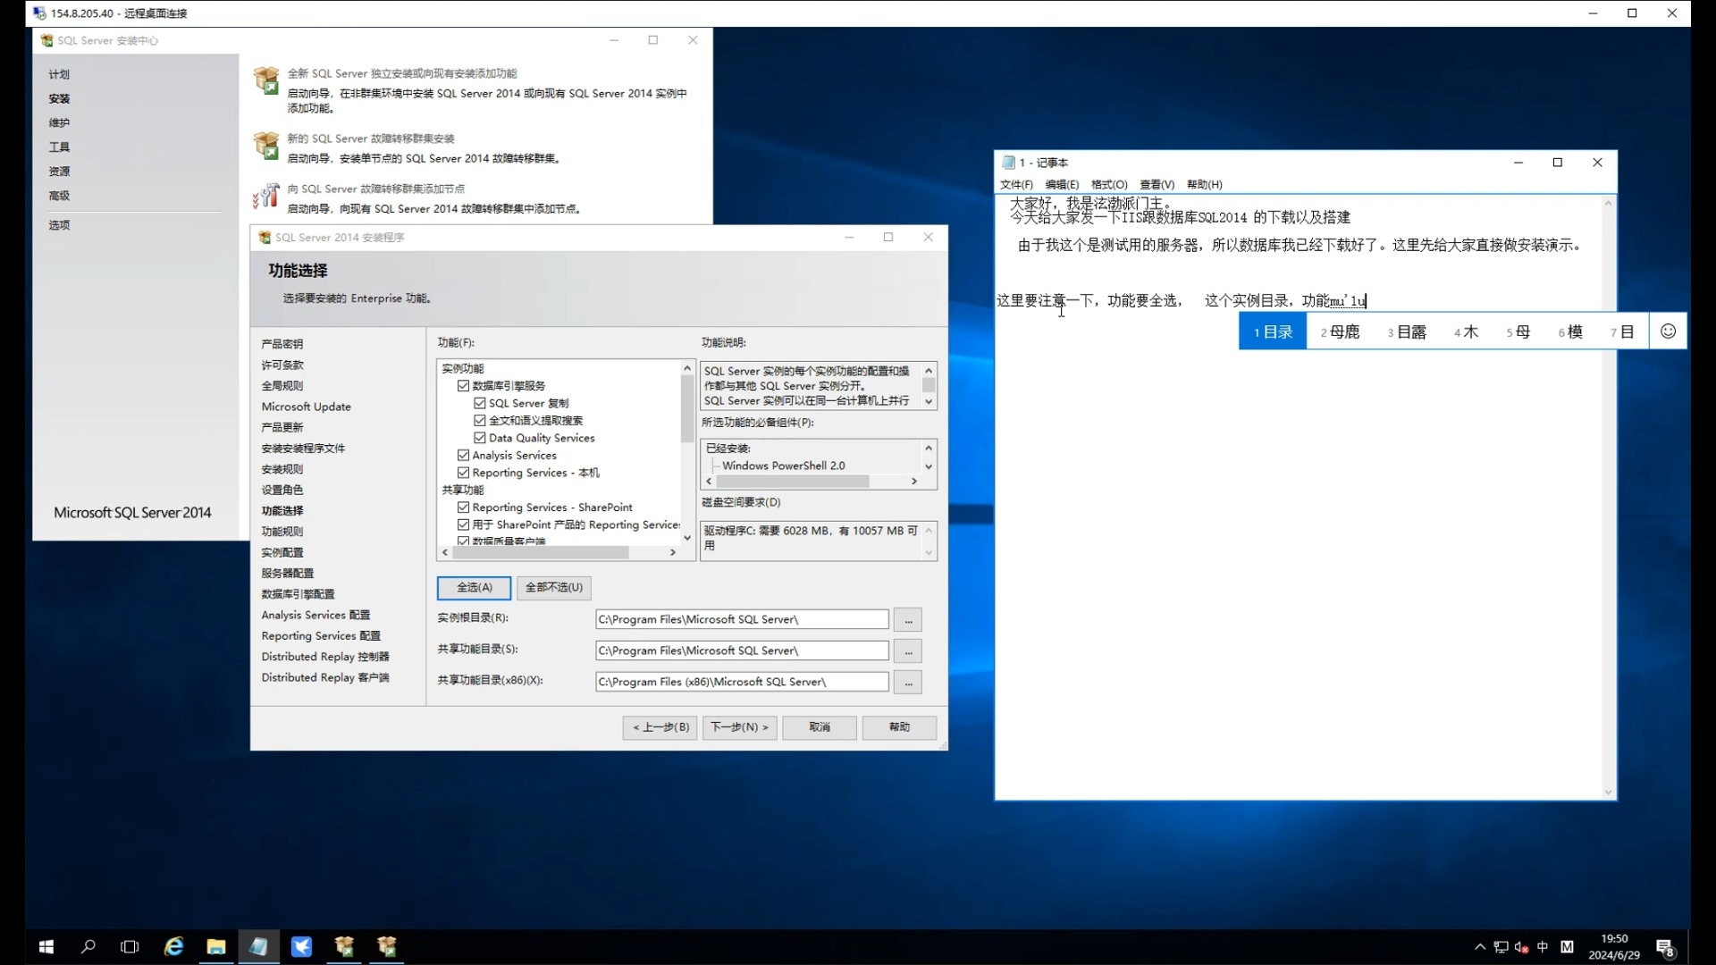The width and height of the screenshot is (1716, 965).
Task: Toggle Analysis Services checkbox
Action: coord(464,456)
